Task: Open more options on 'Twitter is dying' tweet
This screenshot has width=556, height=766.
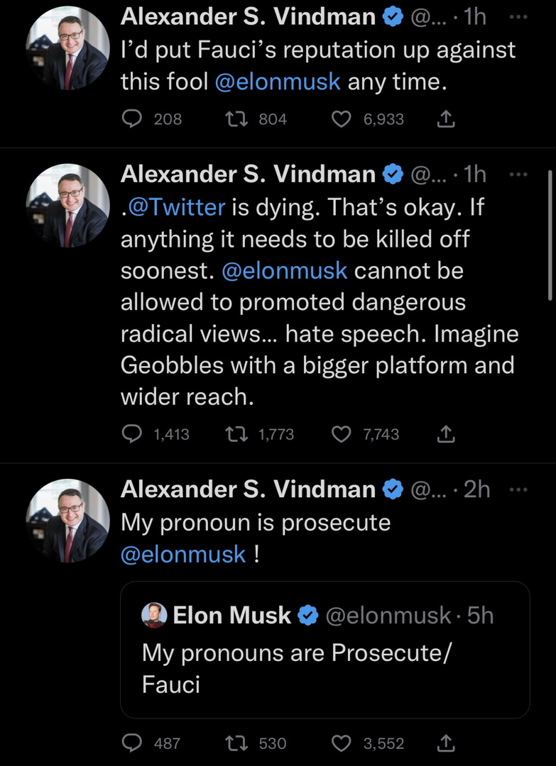Action: click(x=519, y=174)
